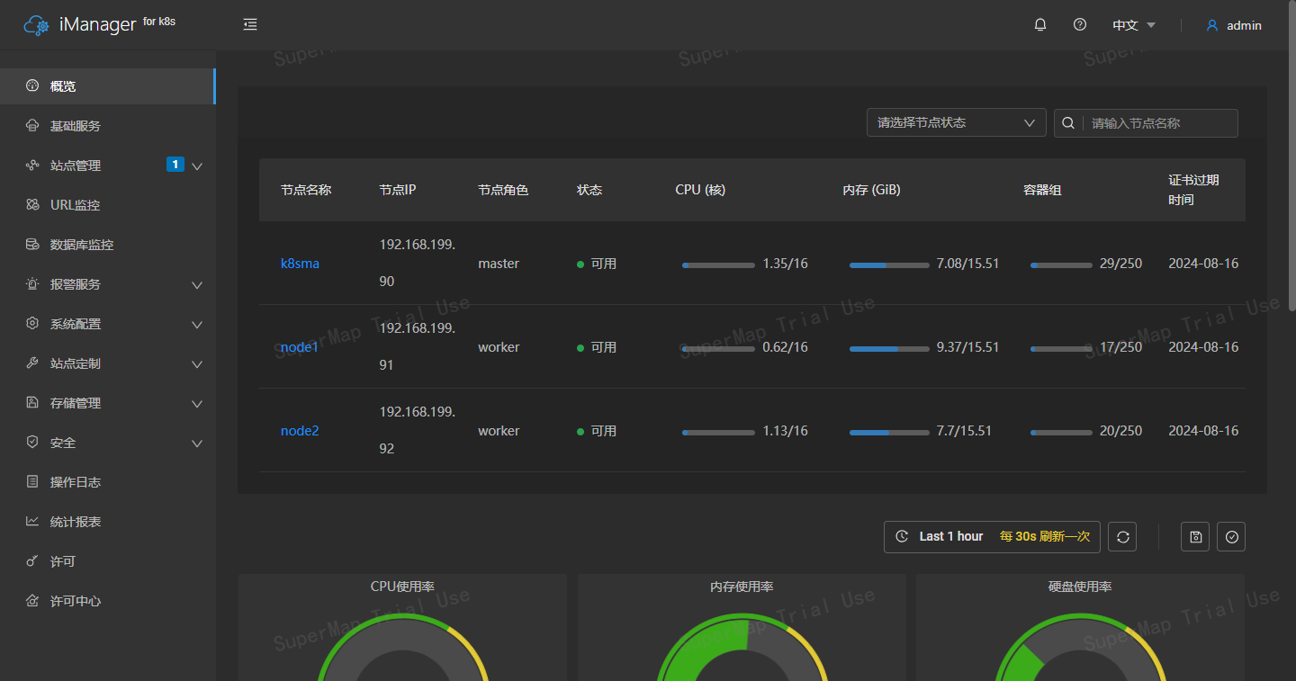Click the search magnifier icon for nodes
The image size is (1296, 681).
(1068, 123)
